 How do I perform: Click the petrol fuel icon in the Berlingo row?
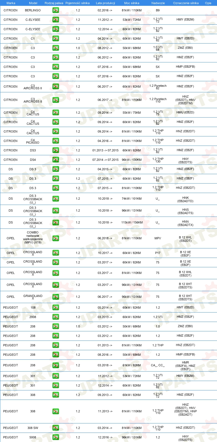point(55,10)
